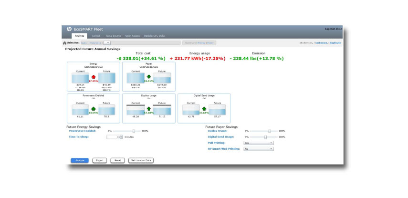Click the Time To Sleep stepper arrows
This screenshot has height=198, width=408.
(121, 137)
